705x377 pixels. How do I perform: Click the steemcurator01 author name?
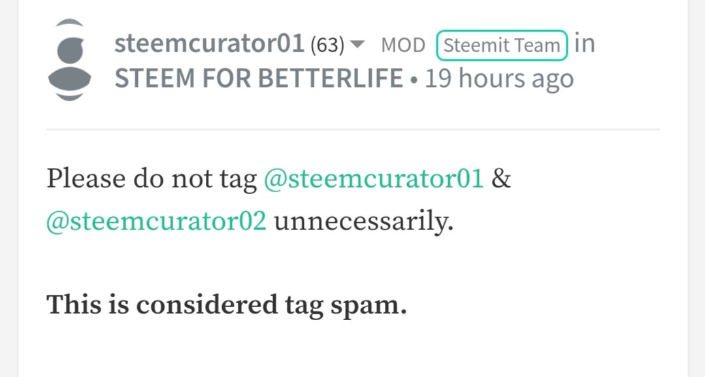point(210,44)
